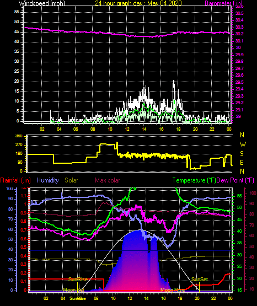Click the SunSet marker label
257x306 pixels.
200,280
